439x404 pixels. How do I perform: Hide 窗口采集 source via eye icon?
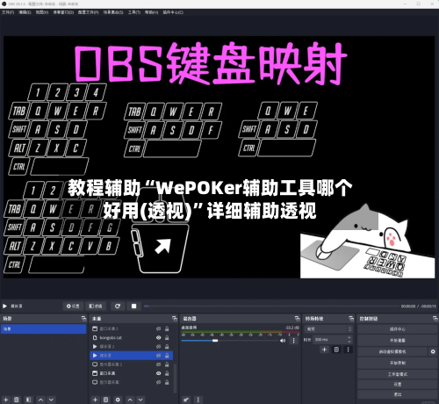[x=158, y=373]
